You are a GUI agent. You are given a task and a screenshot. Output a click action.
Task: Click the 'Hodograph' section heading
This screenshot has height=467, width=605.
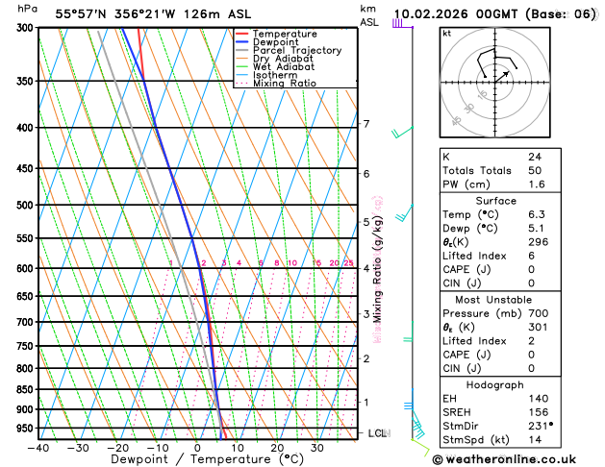(x=495, y=385)
